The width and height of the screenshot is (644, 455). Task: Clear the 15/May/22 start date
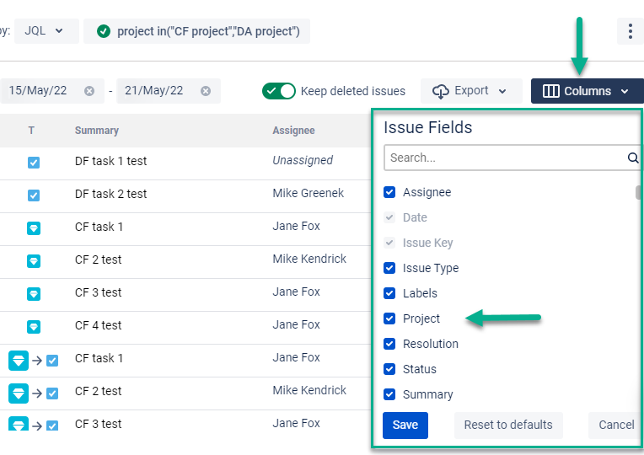[89, 91]
